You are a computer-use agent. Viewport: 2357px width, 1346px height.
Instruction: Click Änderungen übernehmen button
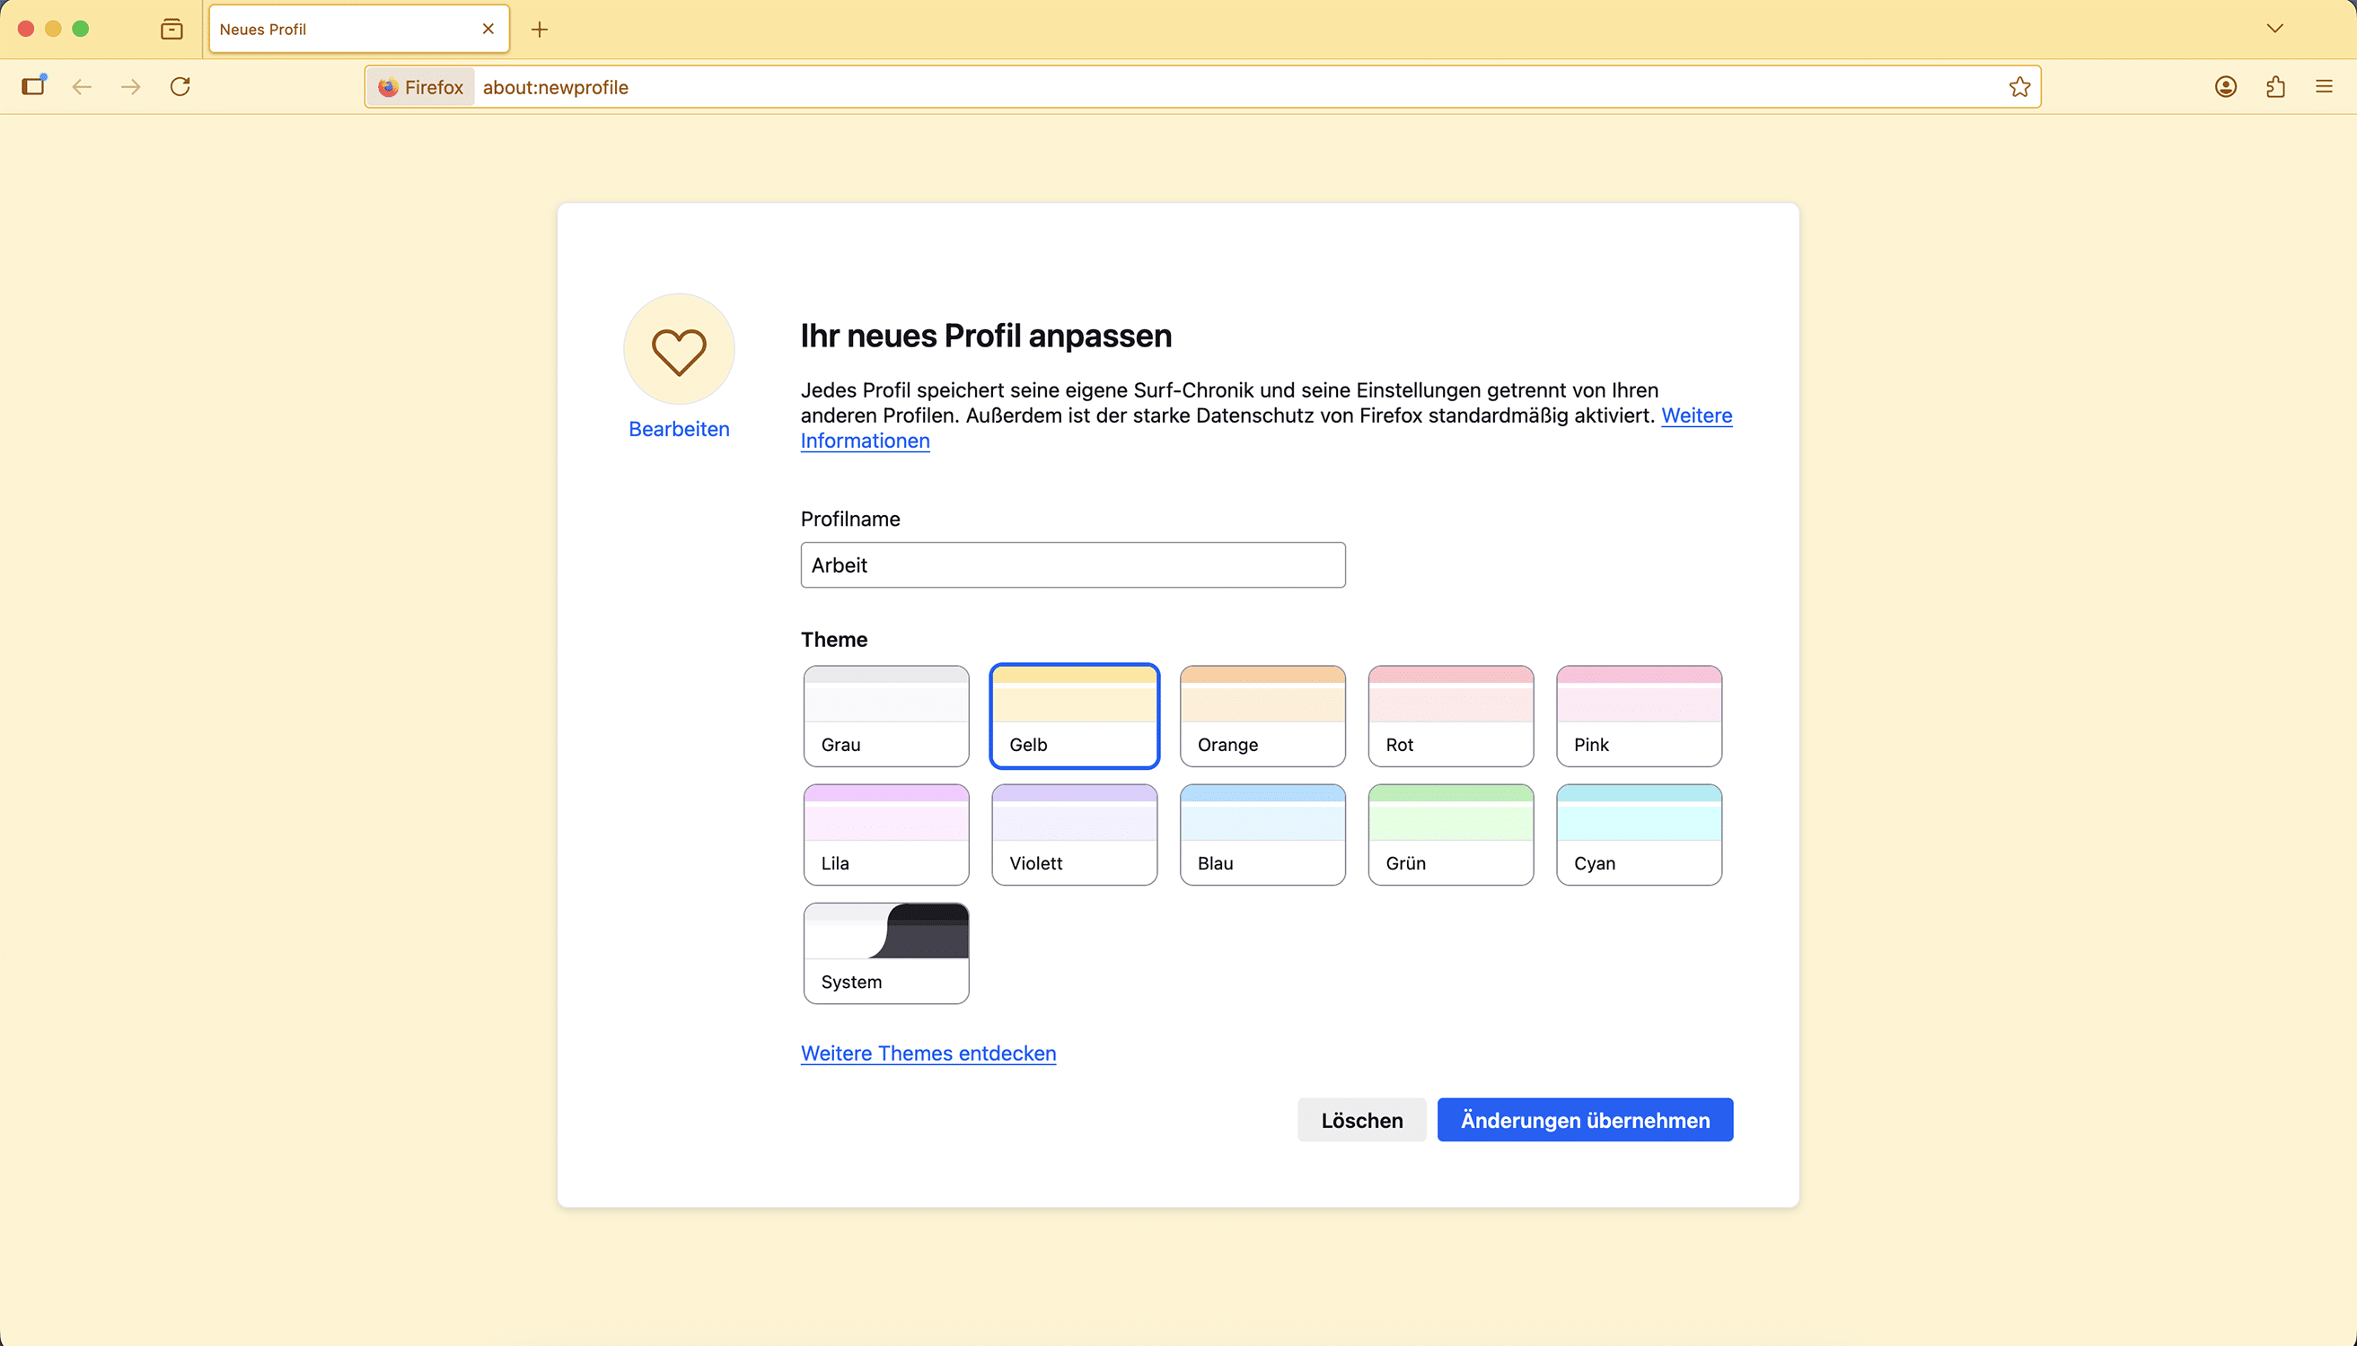(x=1585, y=1120)
